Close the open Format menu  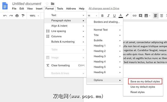coord(50,8)
